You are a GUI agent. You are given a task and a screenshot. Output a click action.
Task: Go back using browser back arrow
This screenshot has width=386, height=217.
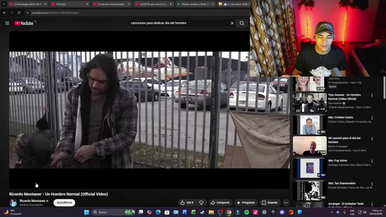(x=4, y=13)
